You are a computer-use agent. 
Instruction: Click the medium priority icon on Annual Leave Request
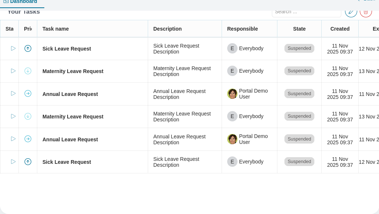[28, 93]
